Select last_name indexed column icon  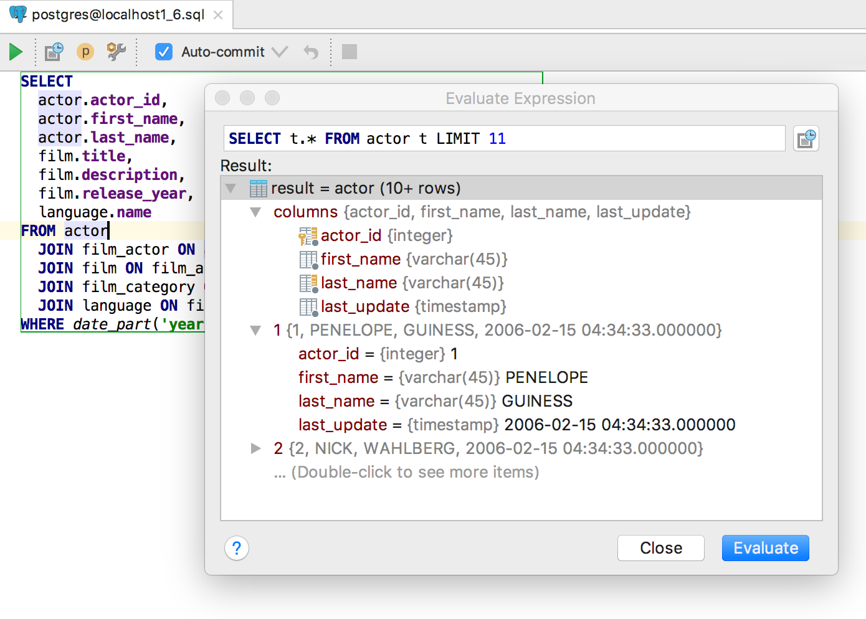(308, 283)
